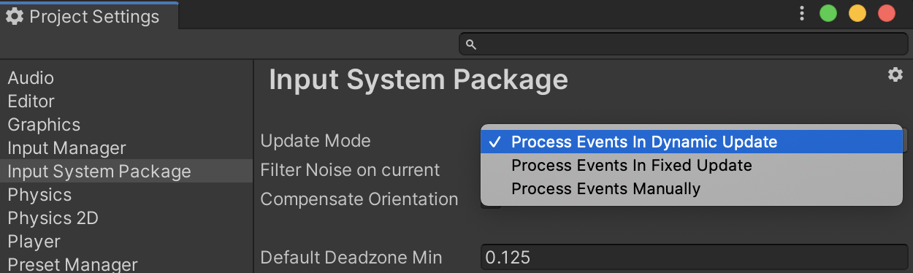The image size is (913, 273).
Task: Switch to the Project Settings tab
Action: [x=90, y=16]
